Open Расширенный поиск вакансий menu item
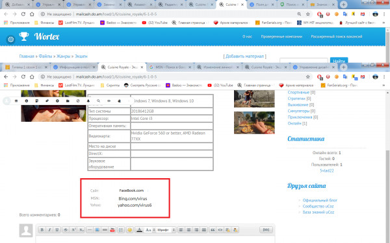390x243 pixels. 337,36
